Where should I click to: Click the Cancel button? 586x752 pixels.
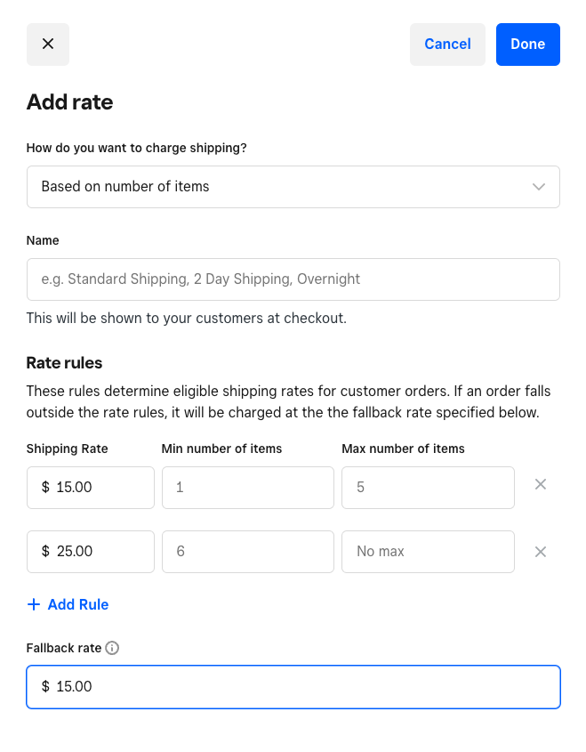[447, 44]
